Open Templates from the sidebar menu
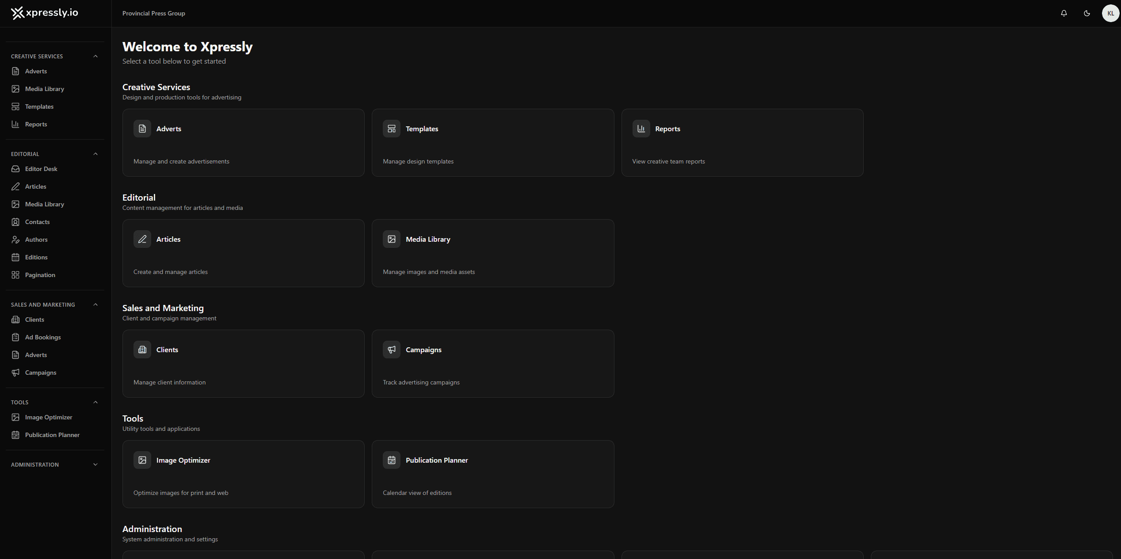Screen dimensions: 1121x559 [x=38, y=106]
